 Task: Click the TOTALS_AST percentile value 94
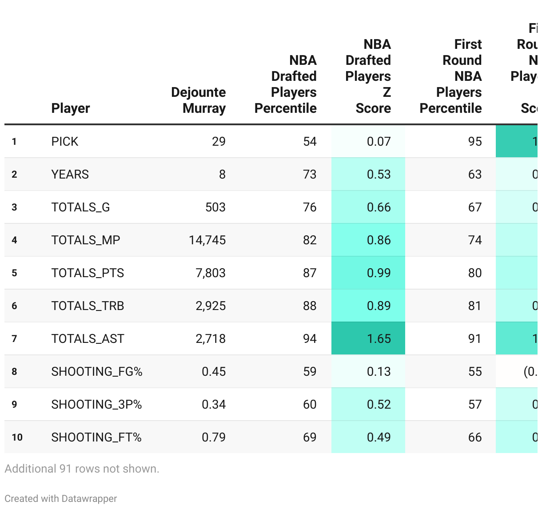[x=310, y=338]
